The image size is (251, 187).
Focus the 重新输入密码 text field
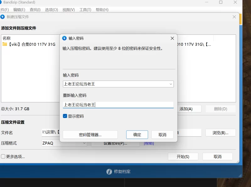click(x=118, y=105)
